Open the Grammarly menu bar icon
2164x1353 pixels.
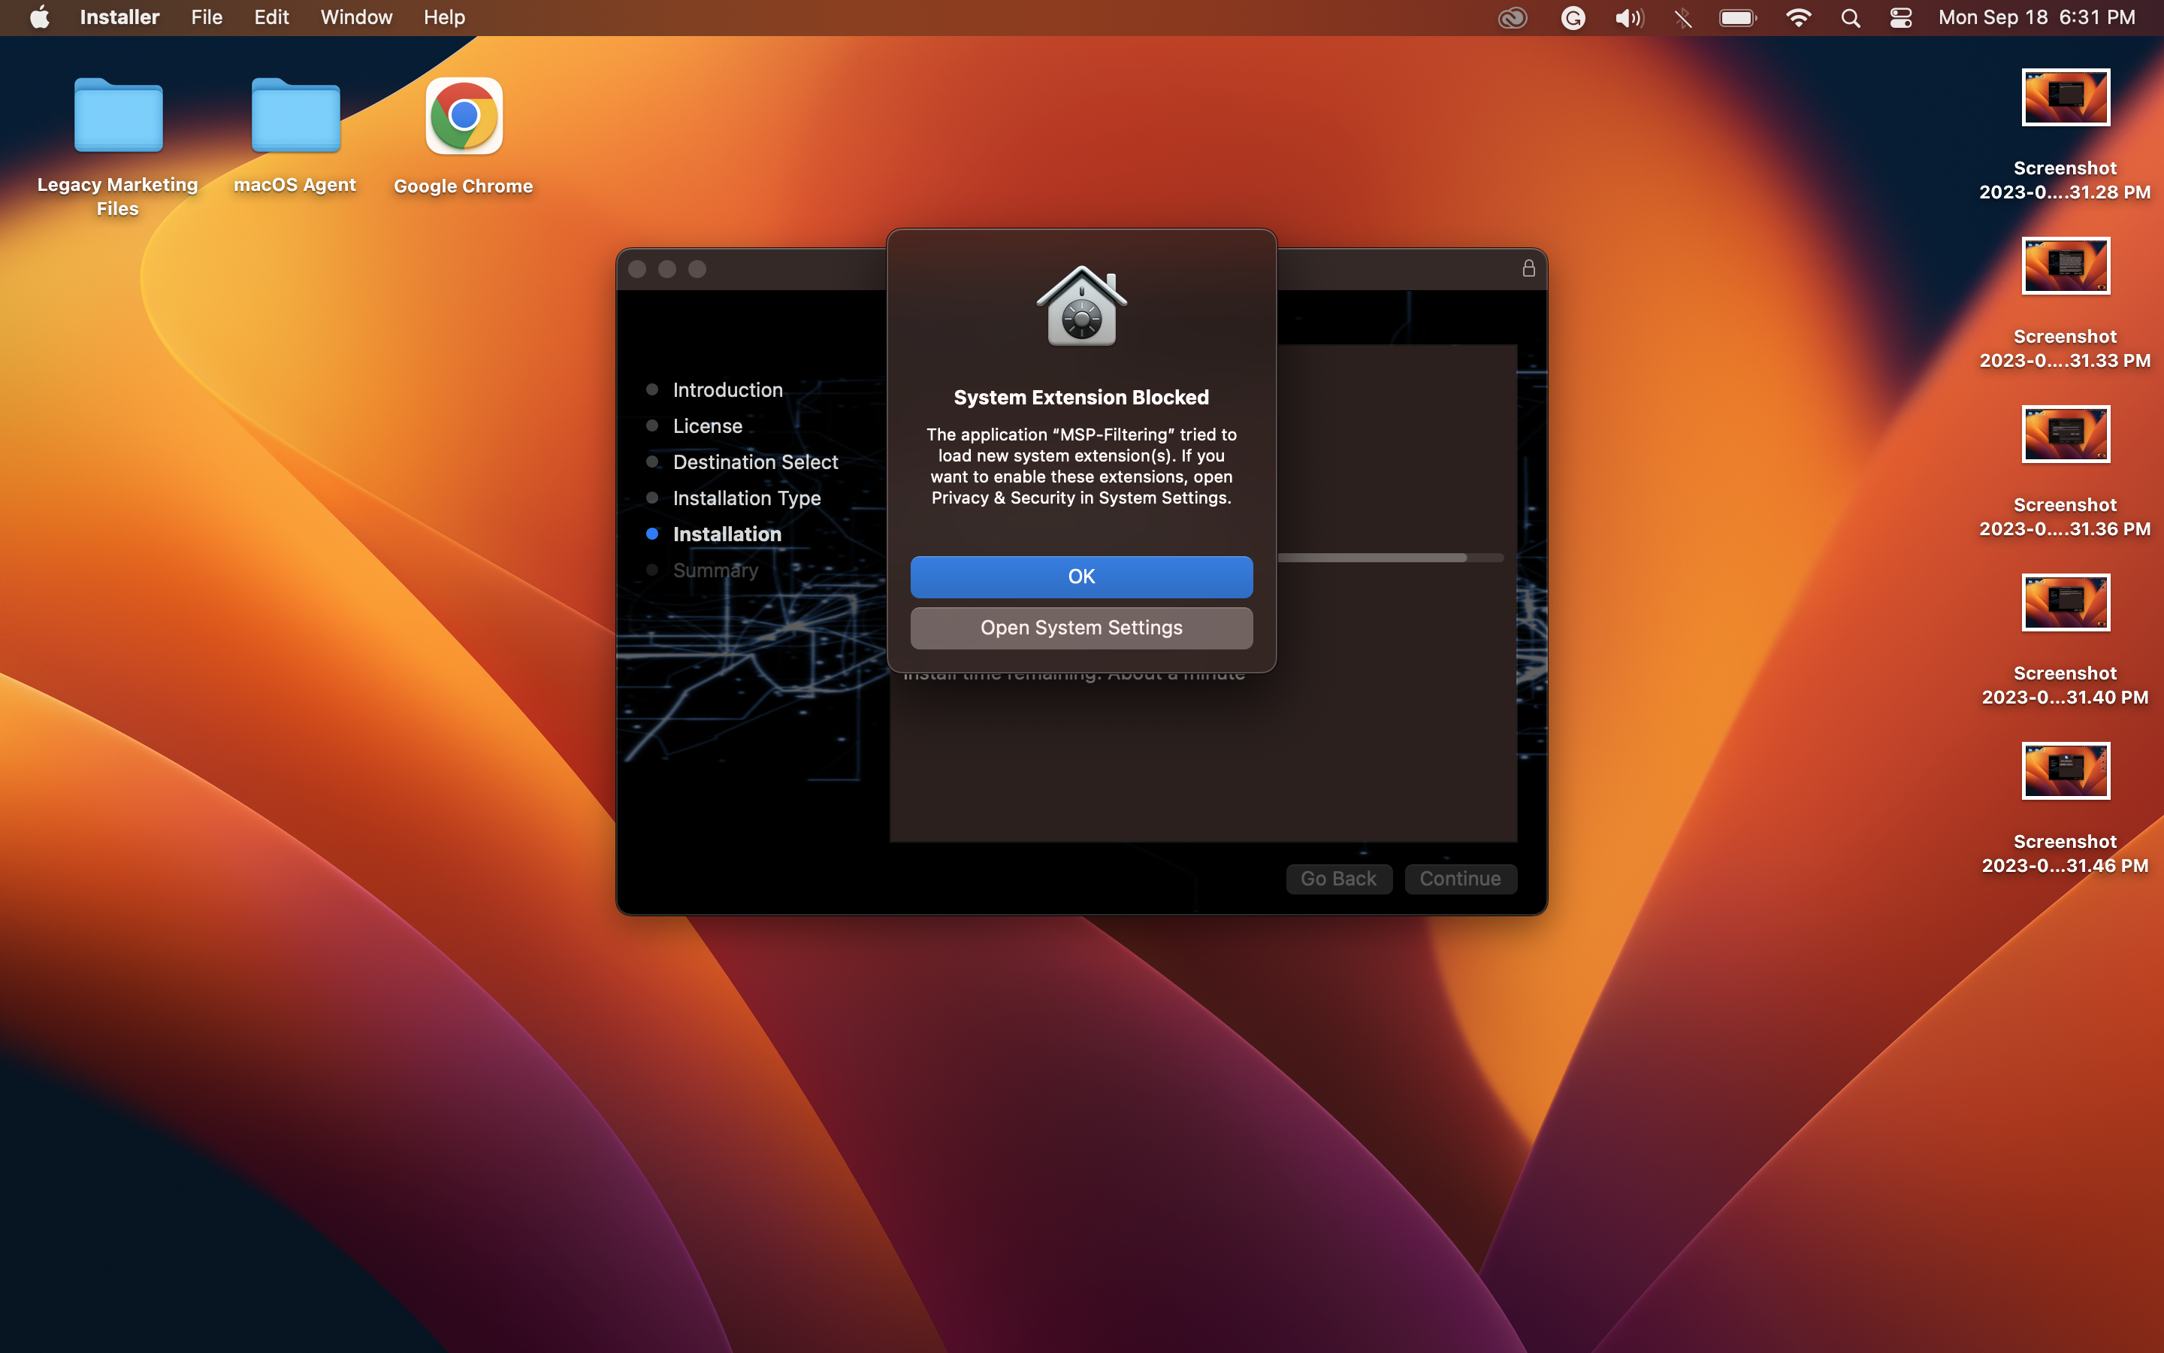(1573, 17)
